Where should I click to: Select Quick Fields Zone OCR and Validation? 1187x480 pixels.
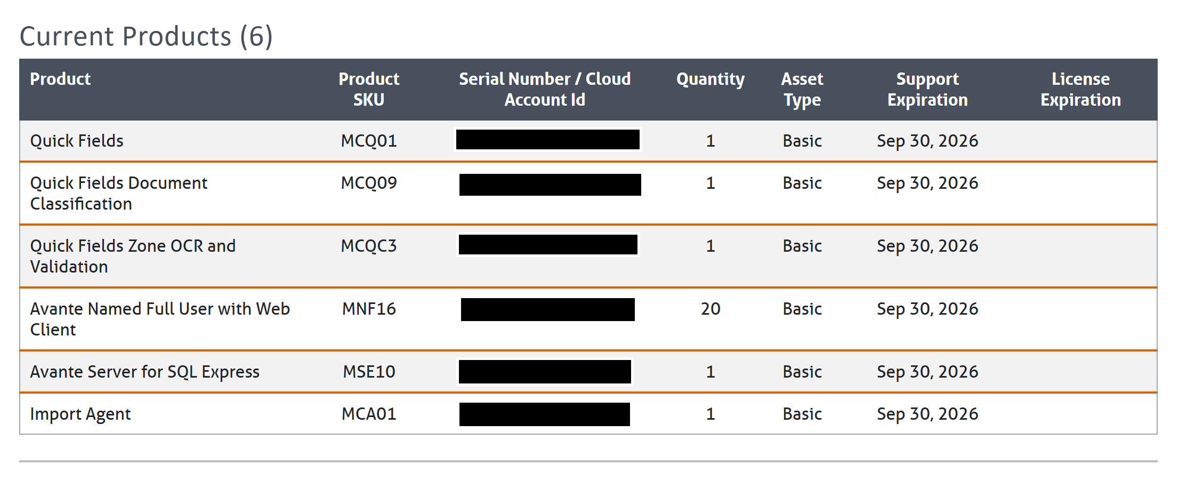[x=133, y=256]
